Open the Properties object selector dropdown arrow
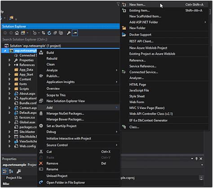The width and height of the screenshot is (213, 188). 202,165
